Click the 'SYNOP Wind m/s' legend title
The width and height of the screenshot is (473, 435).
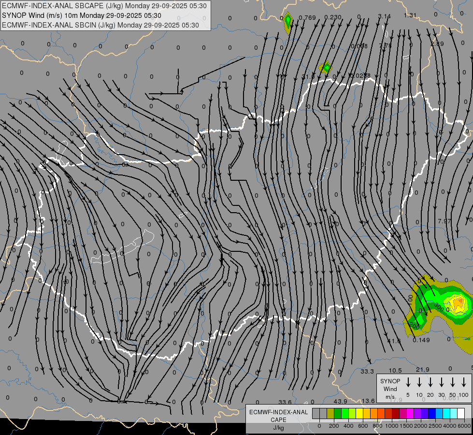click(x=390, y=389)
